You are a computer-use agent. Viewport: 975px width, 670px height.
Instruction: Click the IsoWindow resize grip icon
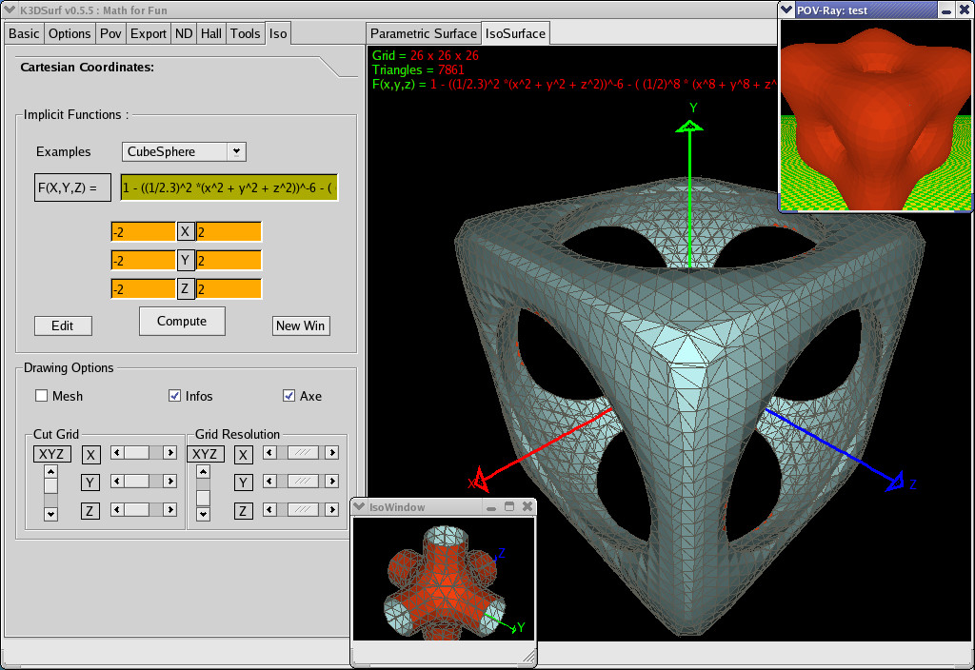click(527, 657)
